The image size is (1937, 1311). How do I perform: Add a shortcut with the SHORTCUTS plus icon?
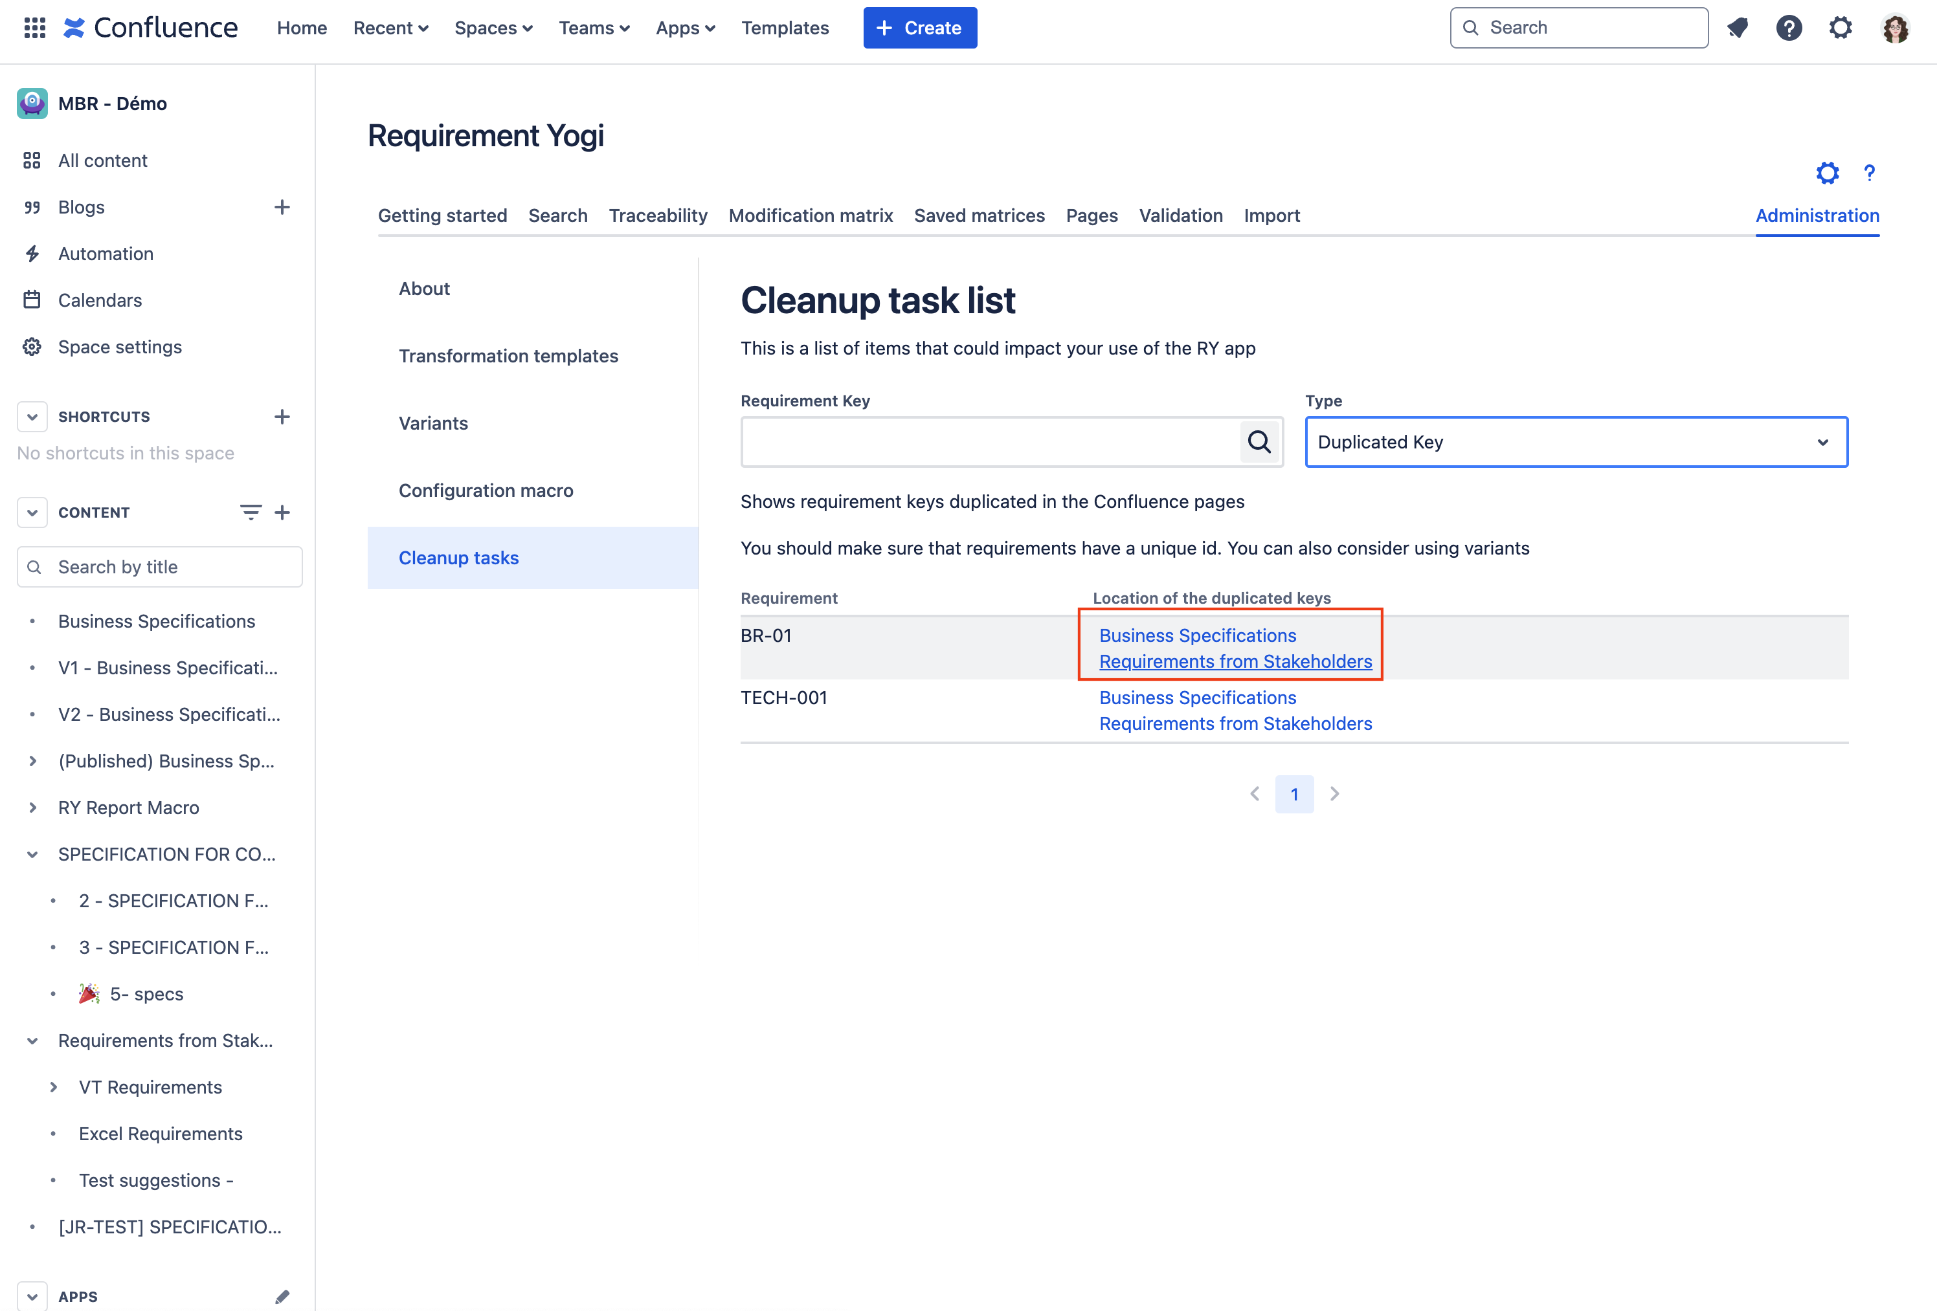pos(282,417)
